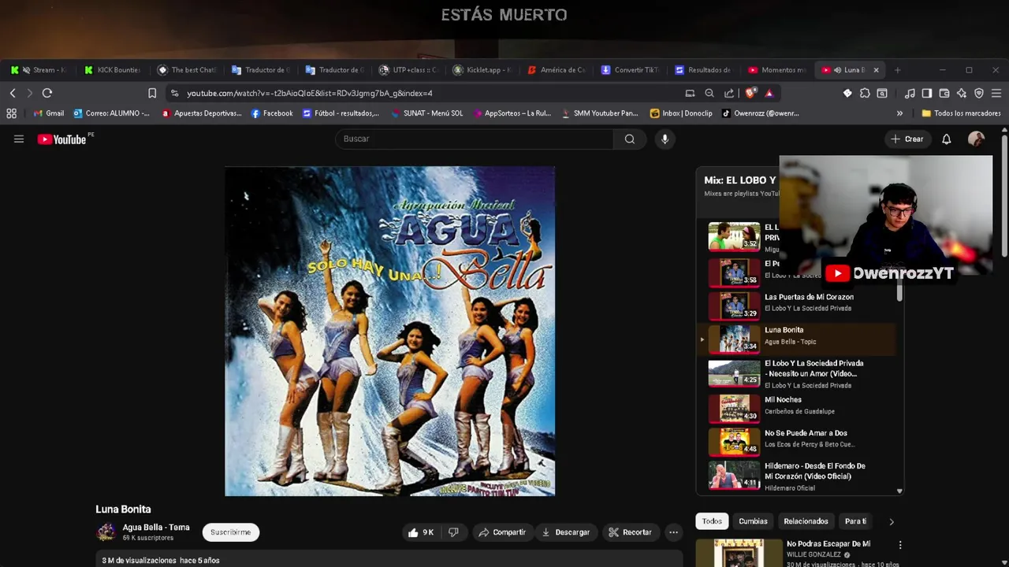Screen dimensions: 1009x567
Task: Open the SUNAT - Menú SOL bookmark
Action: pyautogui.click(x=426, y=113)
